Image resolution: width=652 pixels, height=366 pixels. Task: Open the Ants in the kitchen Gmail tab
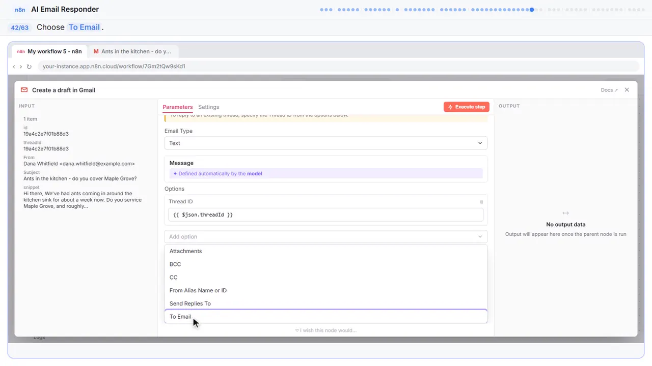click(132, 51)
